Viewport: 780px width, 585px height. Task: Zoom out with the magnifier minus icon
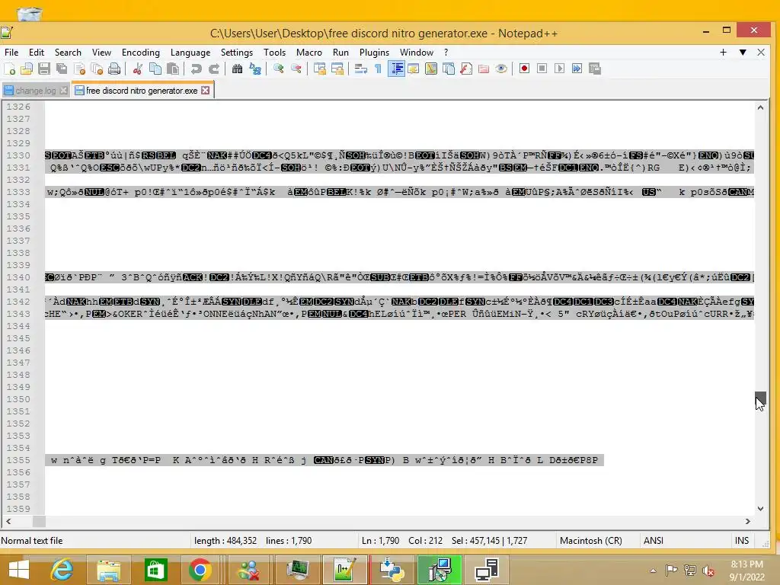296,69
